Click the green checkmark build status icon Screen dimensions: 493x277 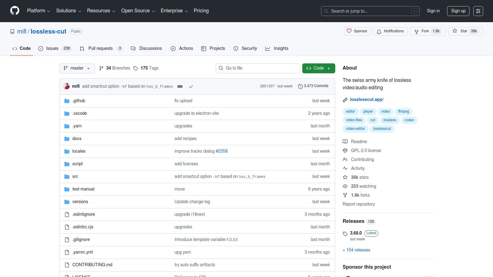[x=191, y=86]
